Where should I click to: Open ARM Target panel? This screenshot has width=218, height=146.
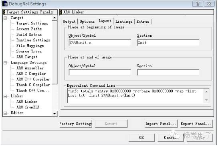point(27,57)
